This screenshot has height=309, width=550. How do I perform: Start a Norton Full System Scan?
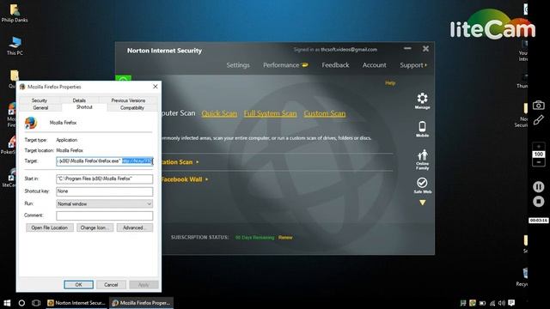click(x=270, y=113)
